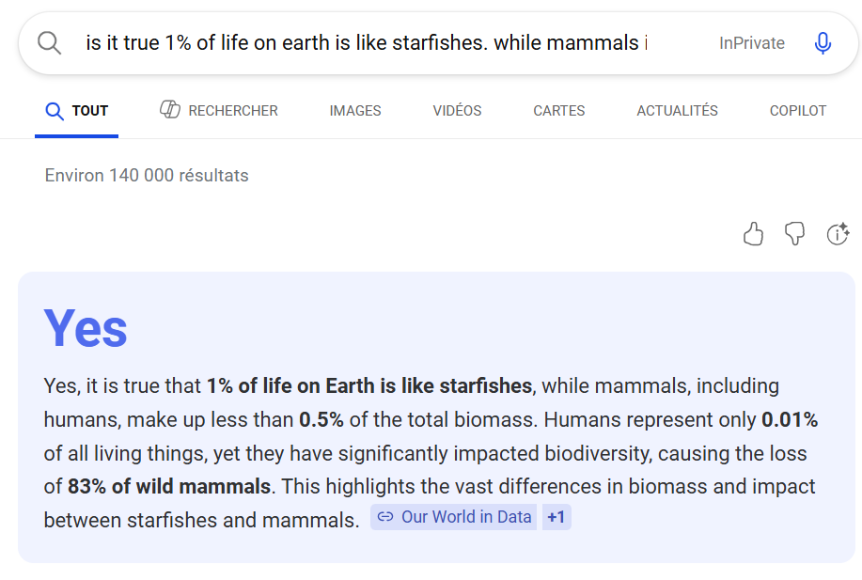Open the Our World in Data source link
The image size is (862, 580).
tap(453, 517)
